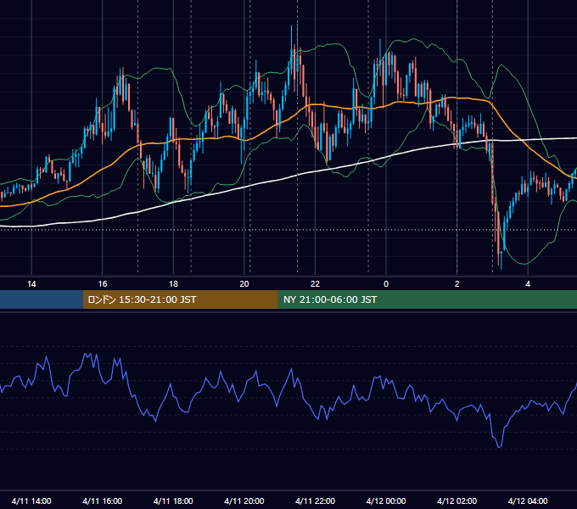This screenshot has width=577, height=509.
Task: Click the 4/11 16:00 date label
Action: click(x=103, y=501)
